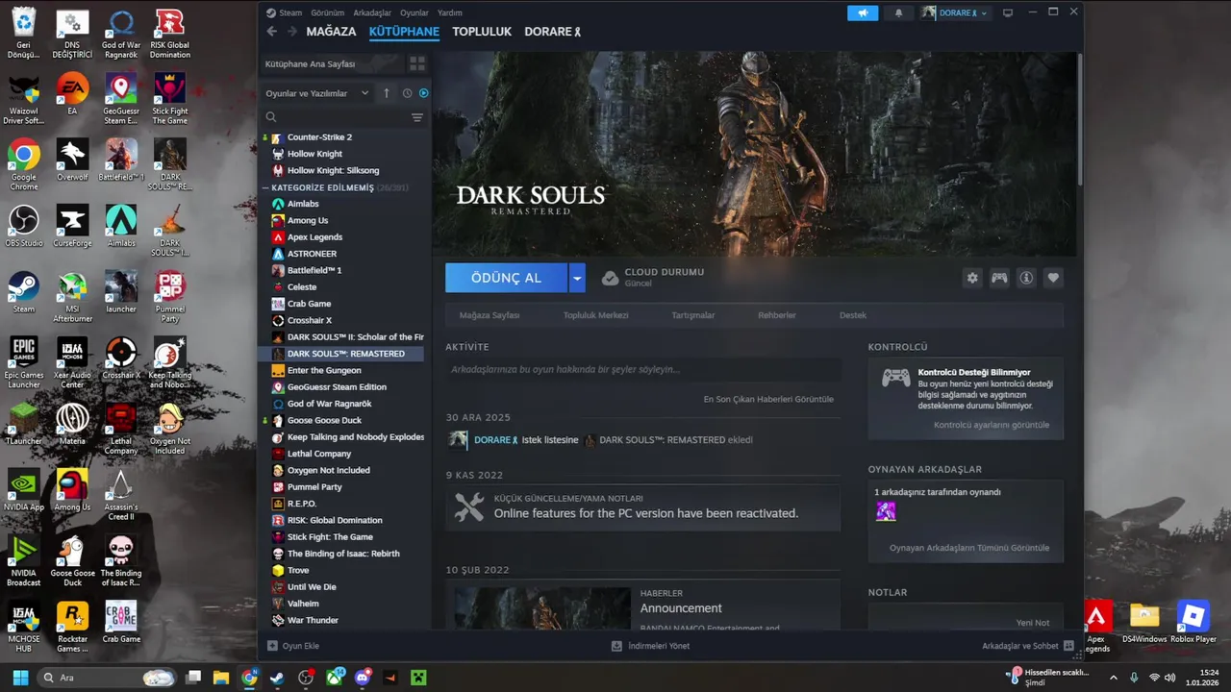Open the Tartışmalar game tab

point(692,315)
